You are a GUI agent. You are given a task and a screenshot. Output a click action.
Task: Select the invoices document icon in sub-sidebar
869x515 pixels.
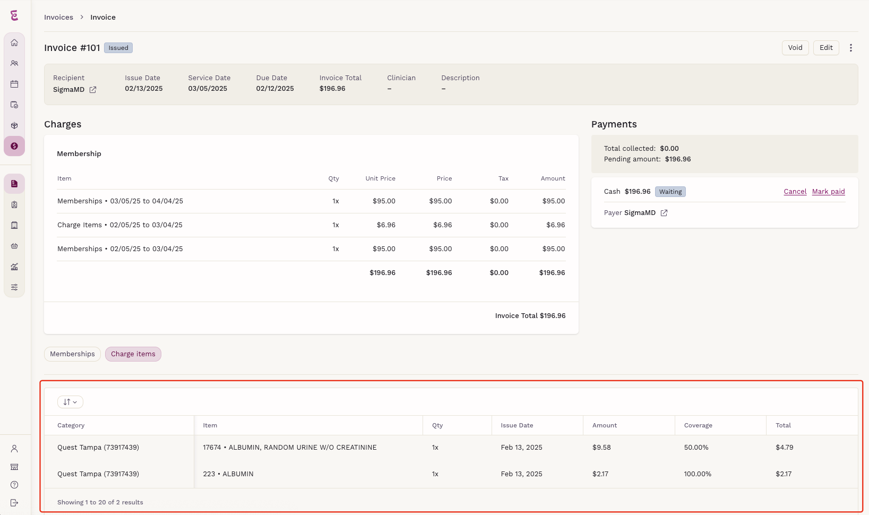14,184
